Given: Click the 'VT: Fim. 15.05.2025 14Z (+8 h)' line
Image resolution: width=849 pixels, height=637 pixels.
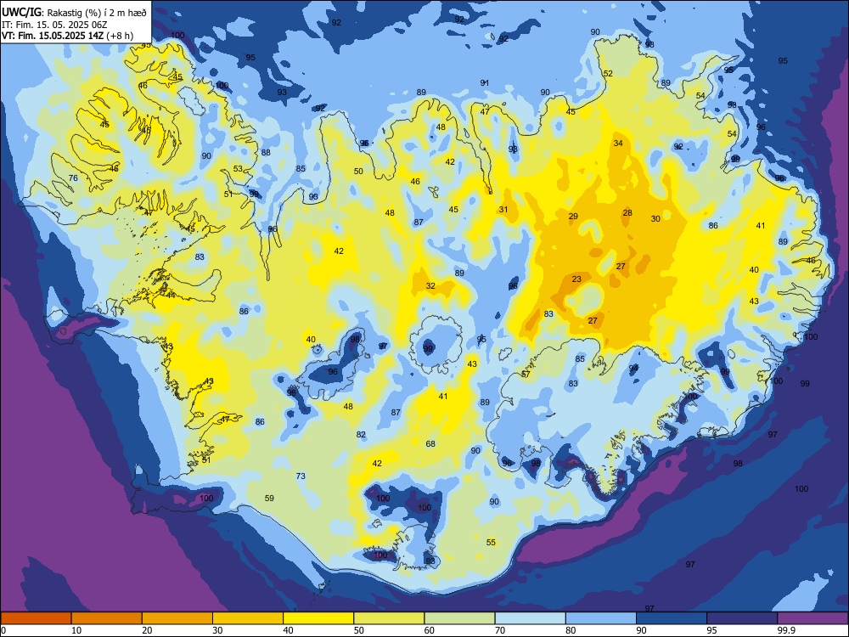Looking at the screenshot, I should (67, 36).
